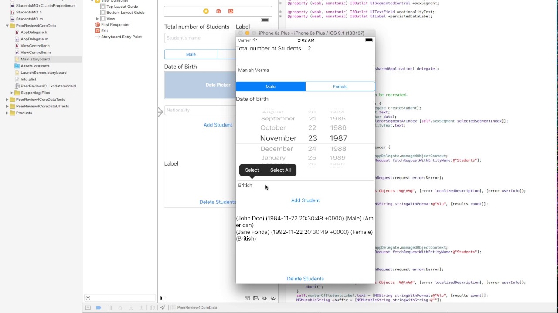Click the step out debug icon
558x313 pixels.
pos(141,307)
